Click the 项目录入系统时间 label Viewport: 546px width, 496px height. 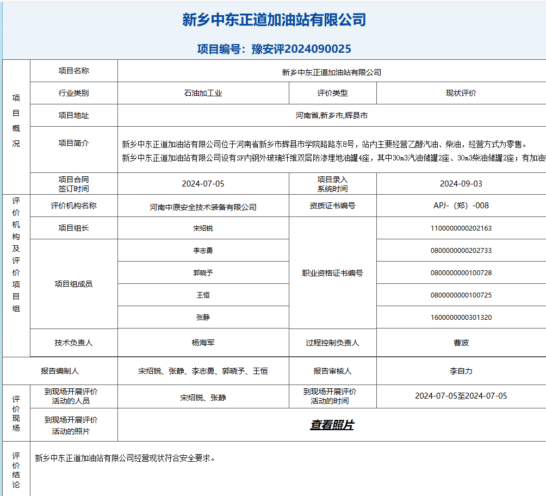coord(332,184)
